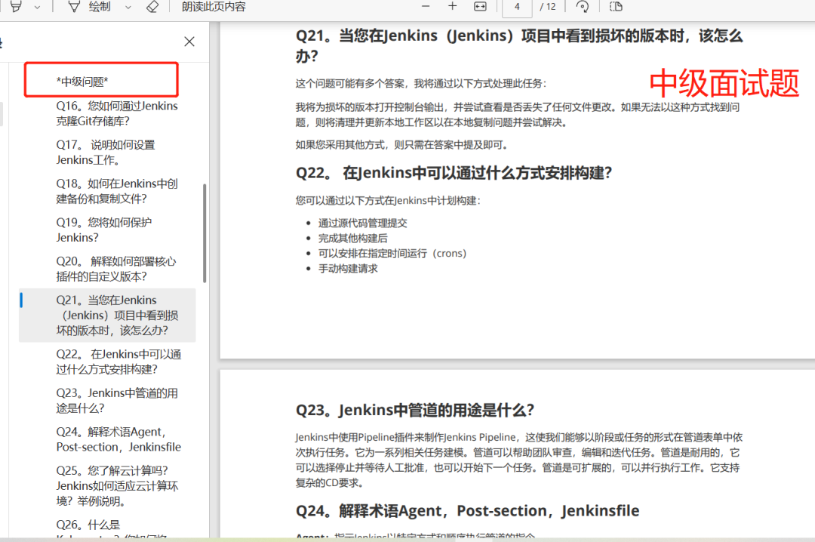
Task: Open Q20 部署核心插件 outline item
Action: click(x=116, y=269)
